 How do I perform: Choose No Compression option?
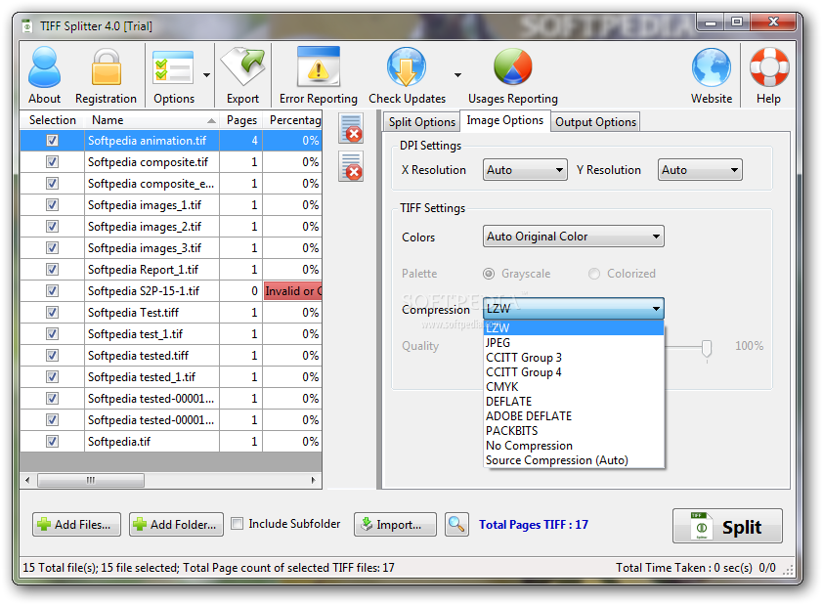574,446
